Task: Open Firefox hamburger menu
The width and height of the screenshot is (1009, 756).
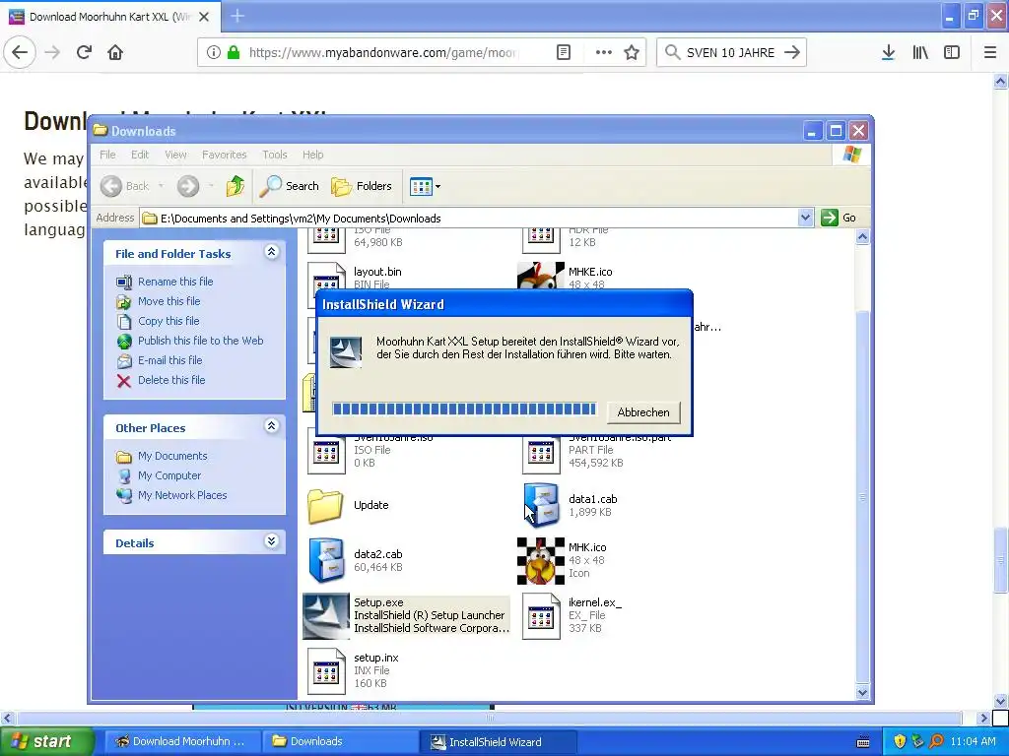Action: pyautogui.click(x=989, y=52)
